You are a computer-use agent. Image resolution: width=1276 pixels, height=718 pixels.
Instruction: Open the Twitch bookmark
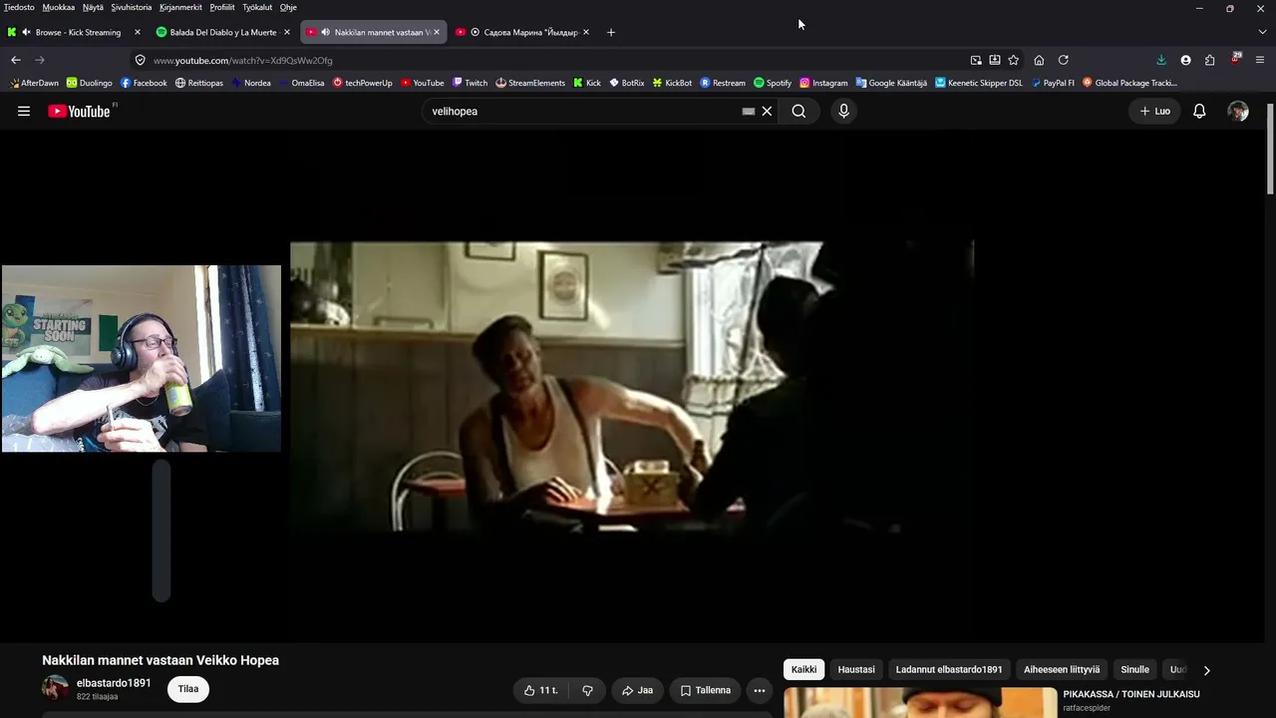(x=470, y=83)
